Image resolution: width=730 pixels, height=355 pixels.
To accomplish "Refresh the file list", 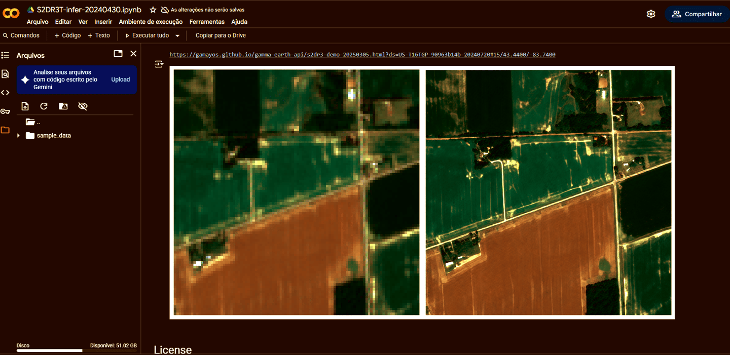I will coord(44,106).
